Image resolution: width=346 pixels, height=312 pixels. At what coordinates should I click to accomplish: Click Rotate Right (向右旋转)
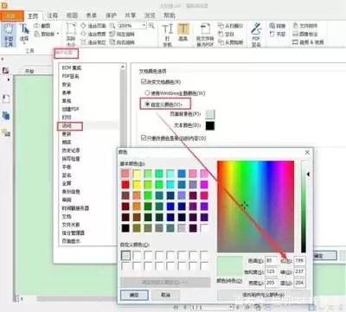click(122, 42)
